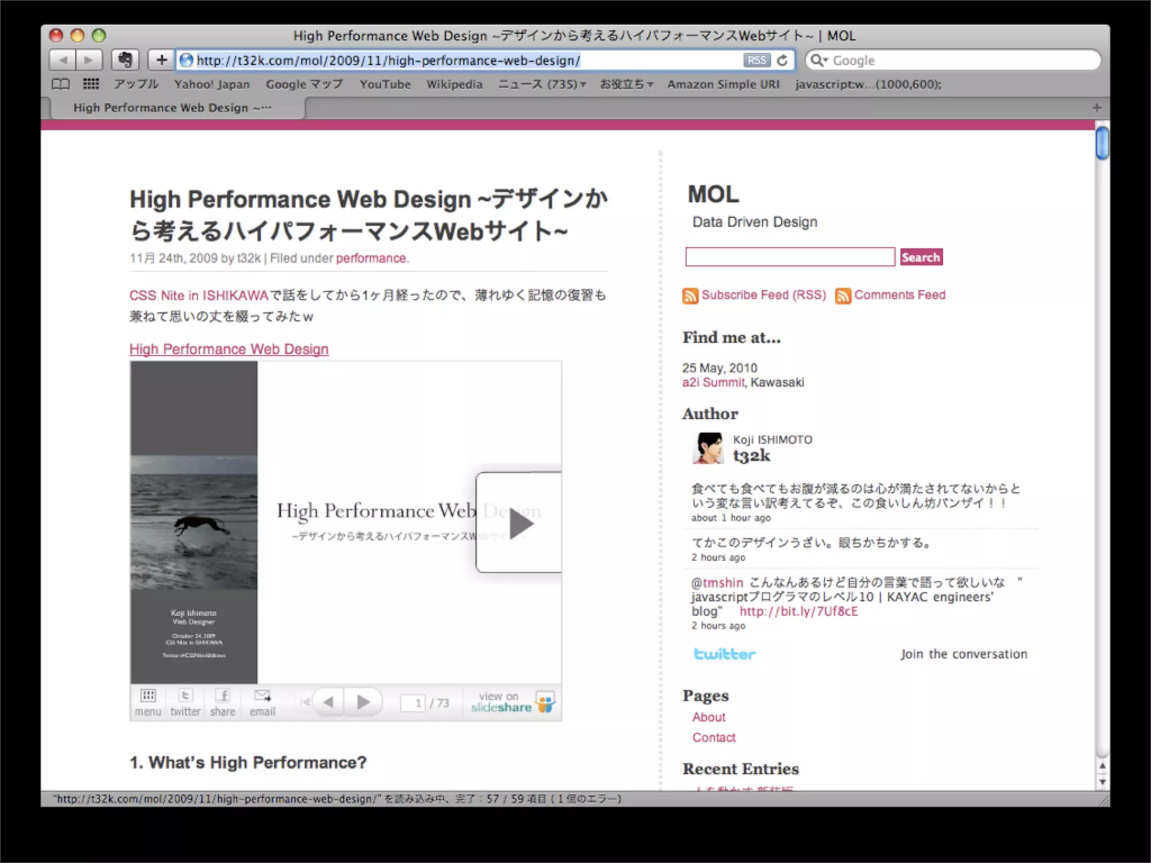Screen dimensions: 1151x863
Task: Expand the お役立ち bookmarks folder
Action: click(626, 84)
